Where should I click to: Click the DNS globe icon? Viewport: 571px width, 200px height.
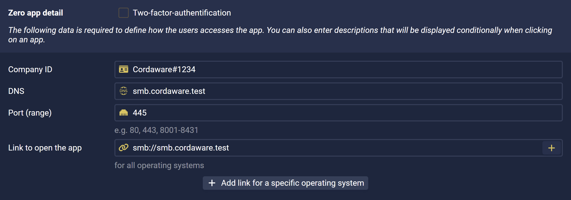click(x=124, y=91)
